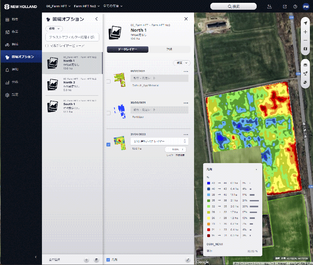This screenshot has width=313, height=265.
Task: Click select all at panel bottom
Action: pos(54,260)
